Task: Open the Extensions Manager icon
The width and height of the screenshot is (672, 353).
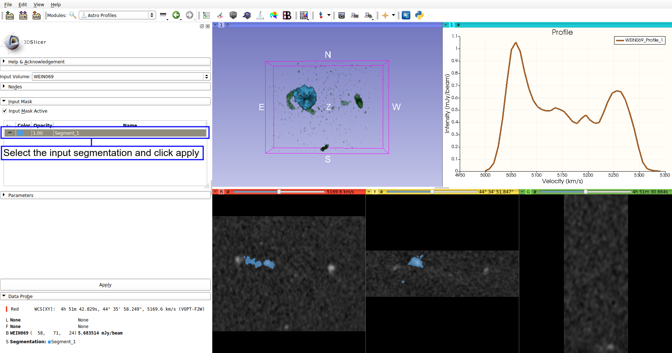Action: coord(406,15)
